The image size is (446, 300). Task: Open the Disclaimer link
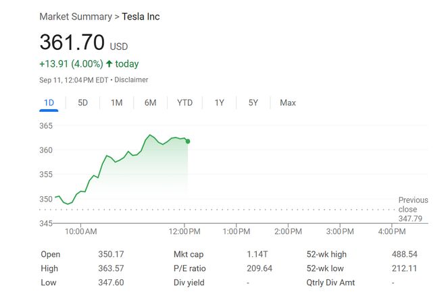click(x=131, y=80)
